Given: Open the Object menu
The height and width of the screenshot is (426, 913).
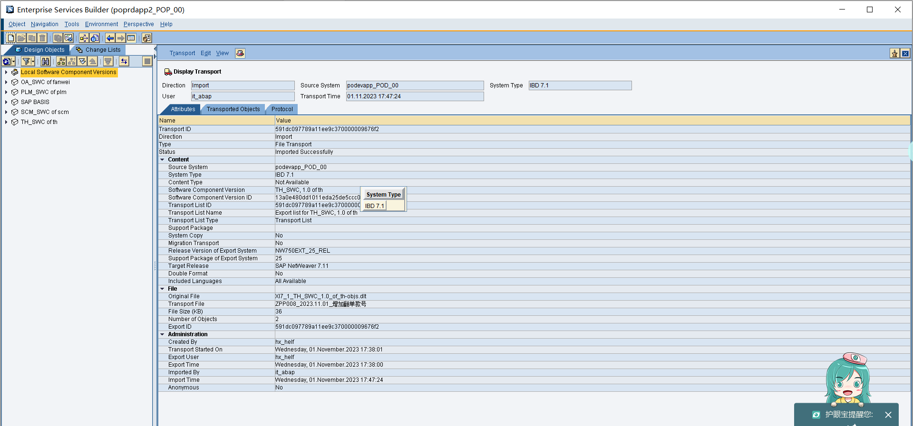Looking at the screenshot, I should 17,24.
